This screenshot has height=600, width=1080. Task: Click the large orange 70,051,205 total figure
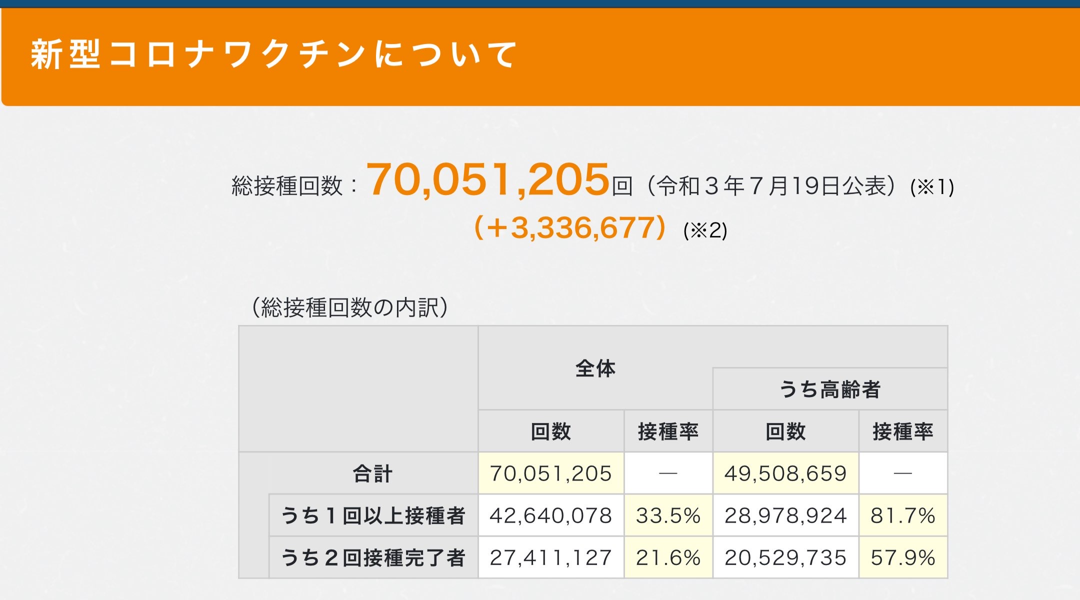tap(488, 180)
